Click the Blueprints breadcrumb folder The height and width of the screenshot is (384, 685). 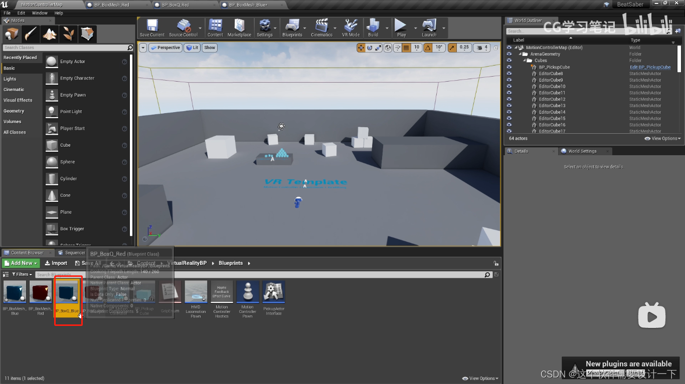[231, 263]
